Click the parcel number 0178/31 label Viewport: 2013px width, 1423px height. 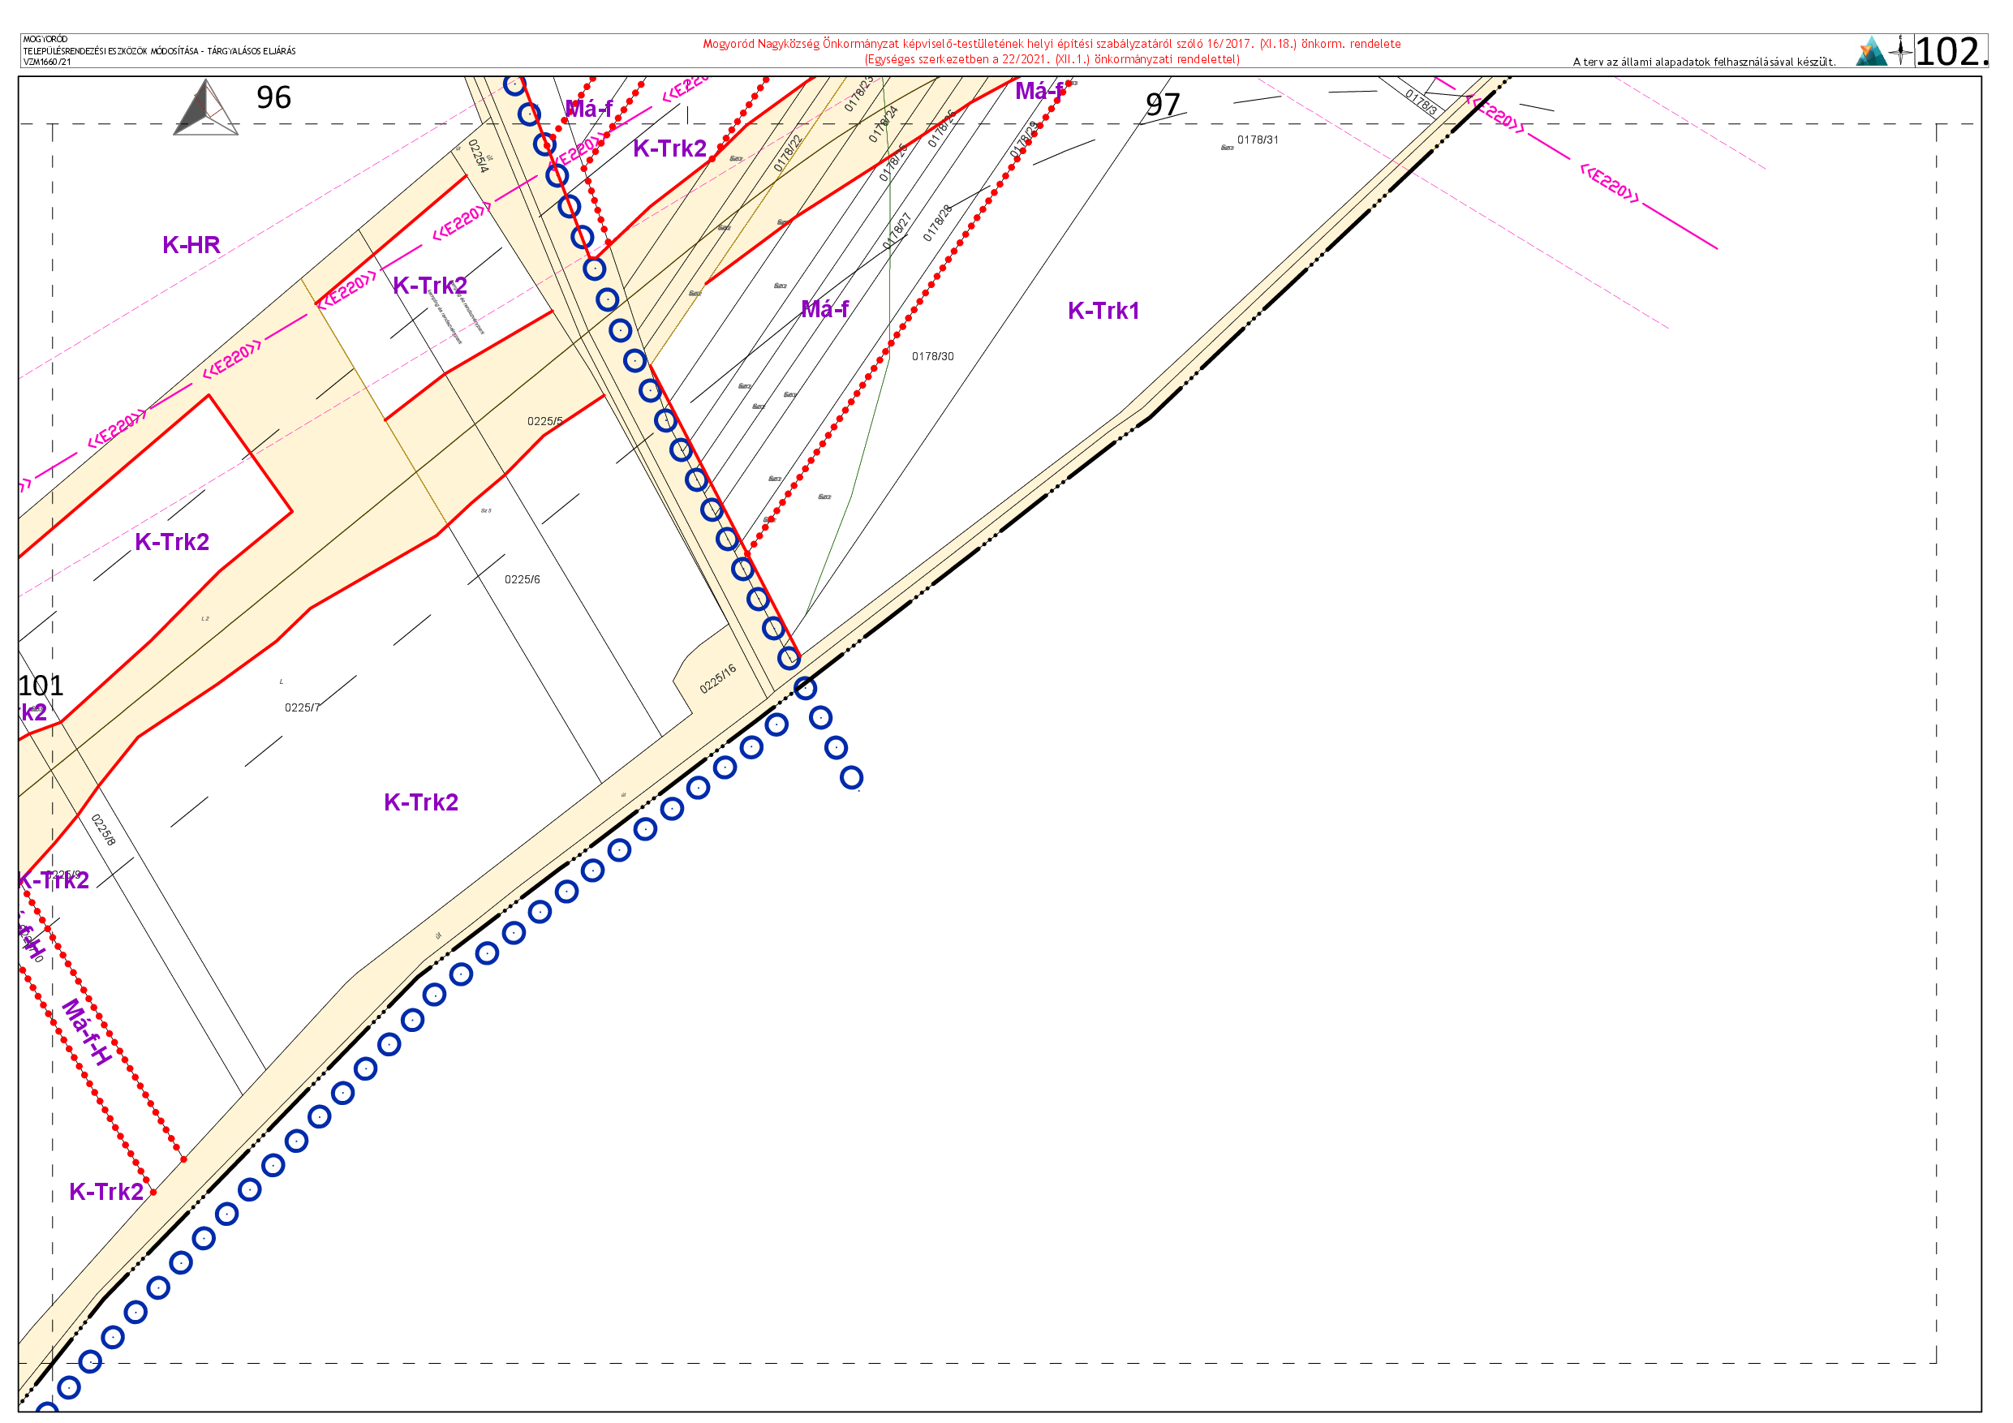click(x=1258, y=140)
